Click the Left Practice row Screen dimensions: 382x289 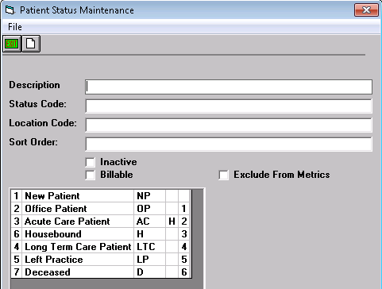coord(101,260)
